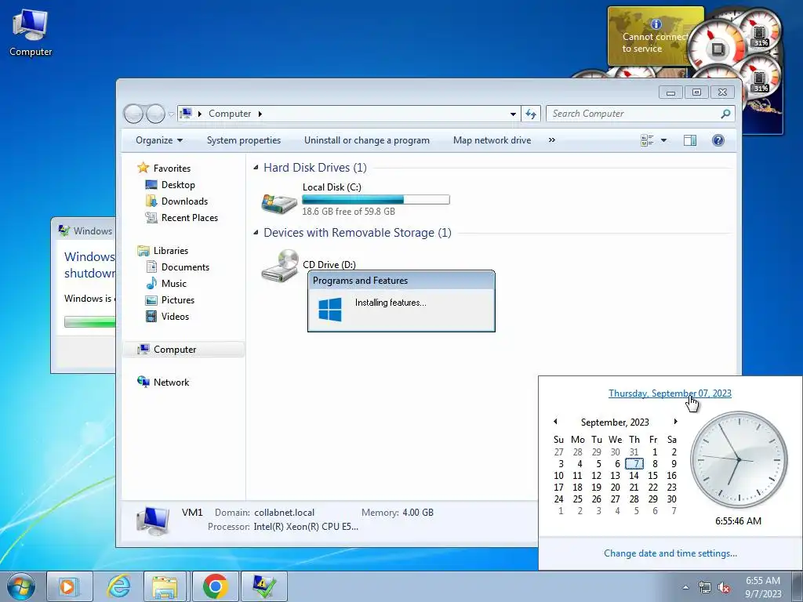803x602 pixels.
Task: Go to next month in calendar
Action: point(675,422)
